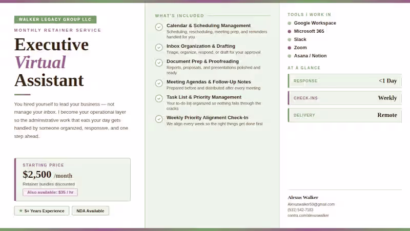The height and width of the screenshot is (231, 410).
Task: Click the check icon beside Document Prep & Proofreading
Action: pyautogui.click(x=159, y=62)
